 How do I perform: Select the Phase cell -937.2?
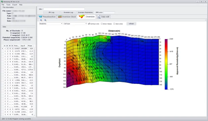[30, 78]
